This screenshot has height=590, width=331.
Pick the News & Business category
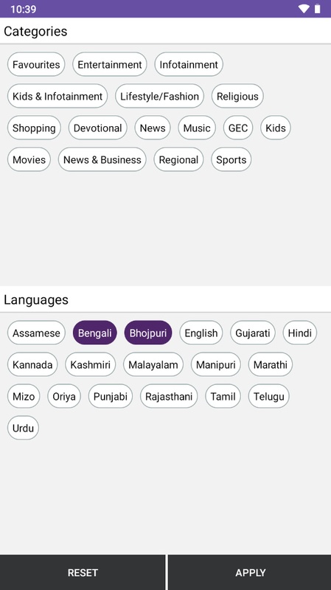[102, 159]
